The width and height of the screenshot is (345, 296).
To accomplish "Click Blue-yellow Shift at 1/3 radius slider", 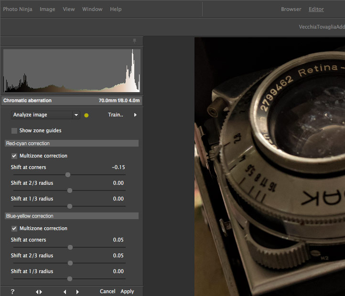I will pyautogui.click(x=69, y=279).
